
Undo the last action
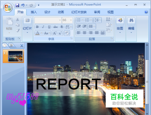tap(23, 5)
